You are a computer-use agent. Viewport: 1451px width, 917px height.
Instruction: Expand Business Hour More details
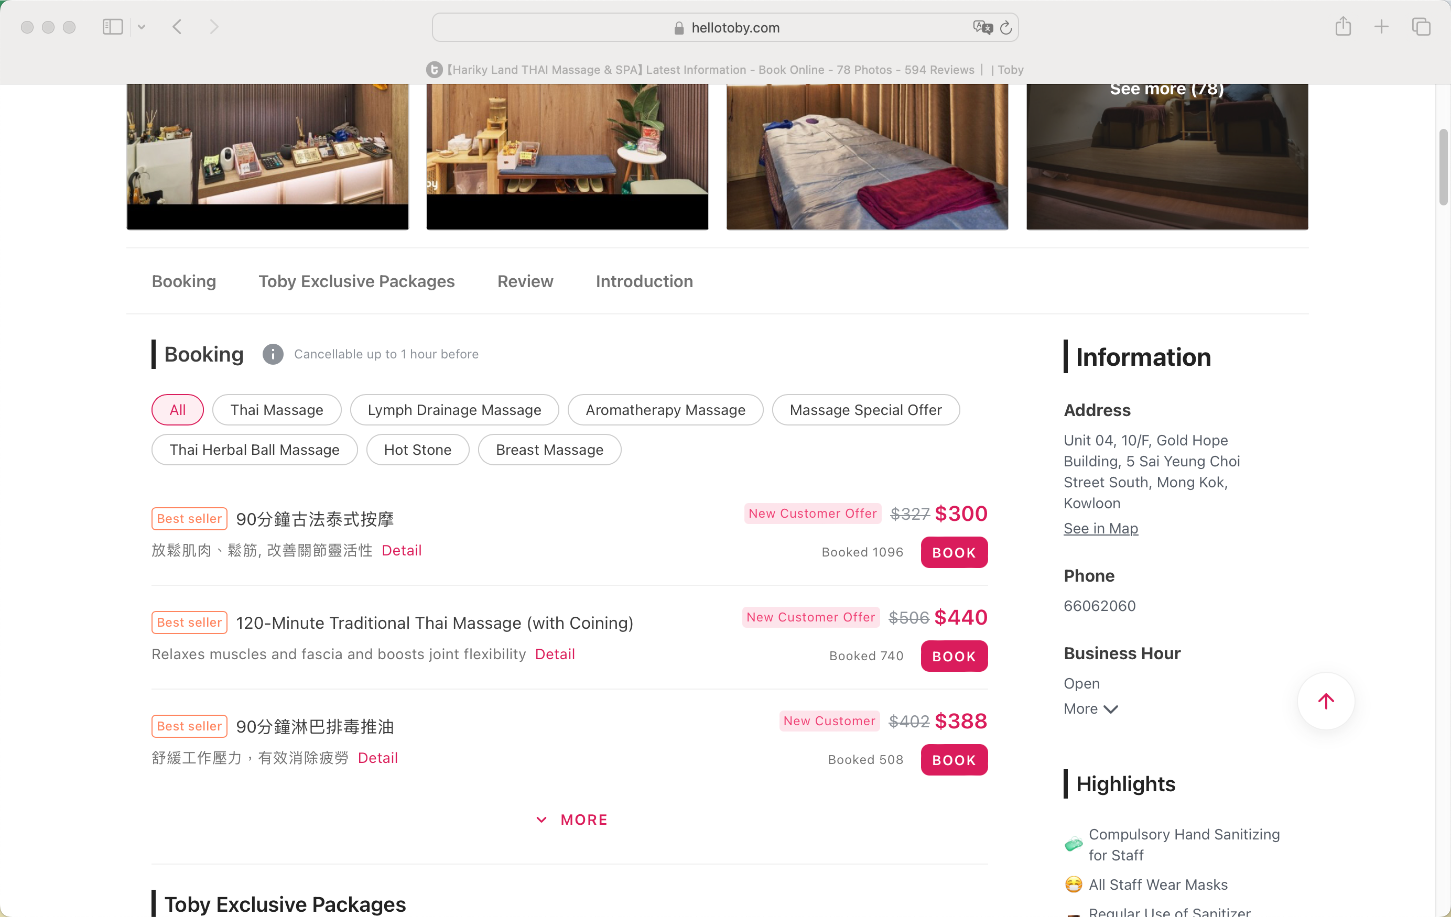pos(1090,708)
